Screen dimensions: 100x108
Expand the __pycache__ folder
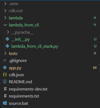tap(8, 32)
